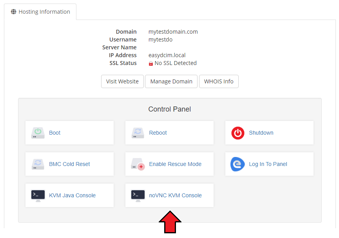Click the blue Log In To Panel icon
The image size is (339, 238).
tap(237, 164)
